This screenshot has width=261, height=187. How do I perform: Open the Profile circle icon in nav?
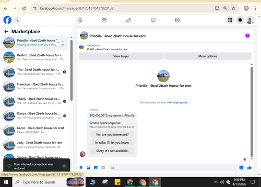(x=177, y=20)
